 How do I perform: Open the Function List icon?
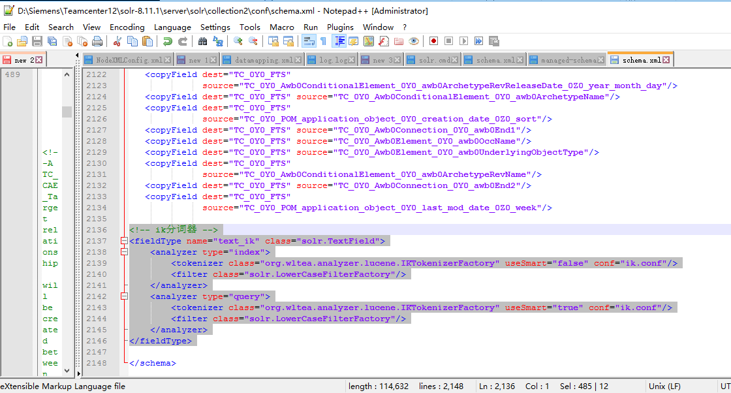pos(383,42)
